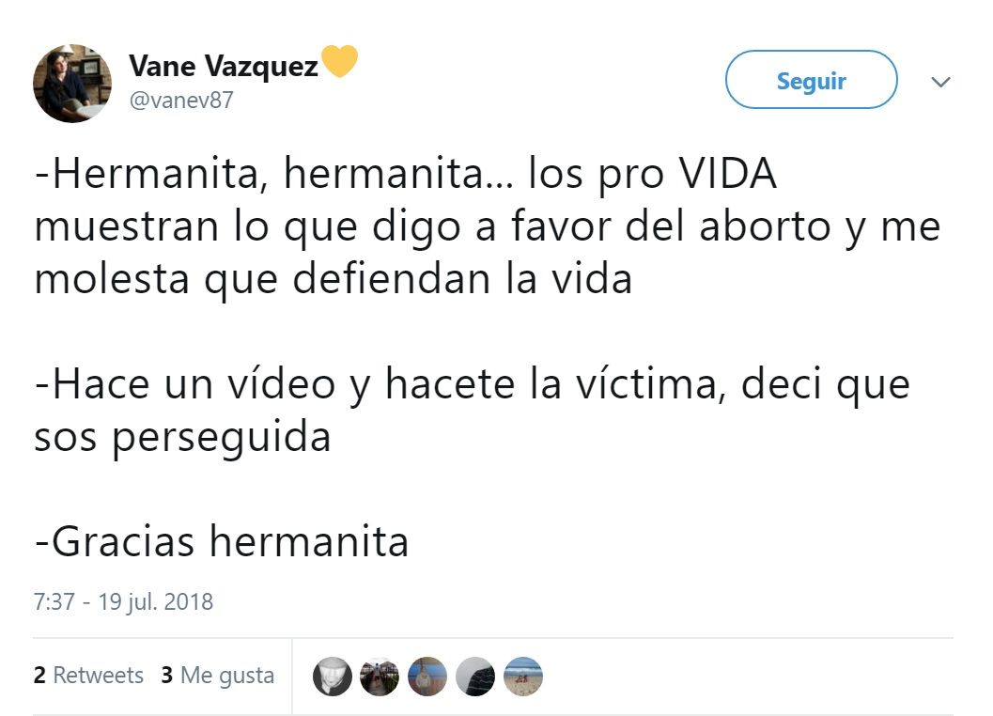This screenshot has width=993, height=716.
Task: Click the phrase molesta que defiendan la vida
Action: point(334,279)
